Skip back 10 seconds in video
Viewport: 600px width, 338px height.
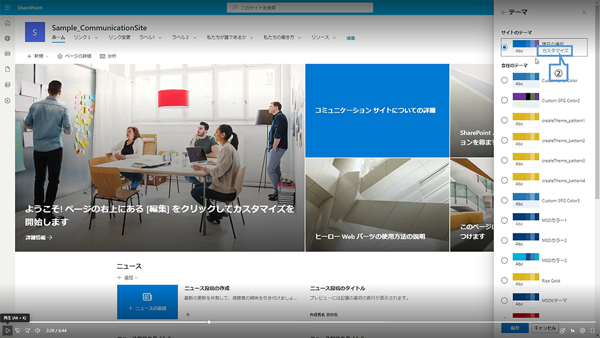[17, 330]
